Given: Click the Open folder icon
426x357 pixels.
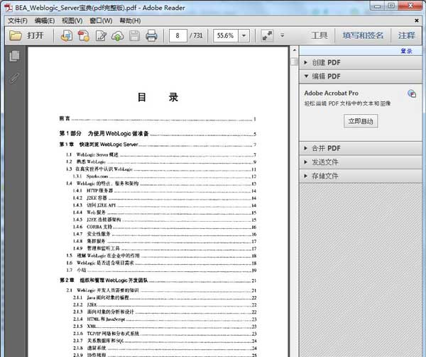Looking at the screenshot, I should click(16, 35).
